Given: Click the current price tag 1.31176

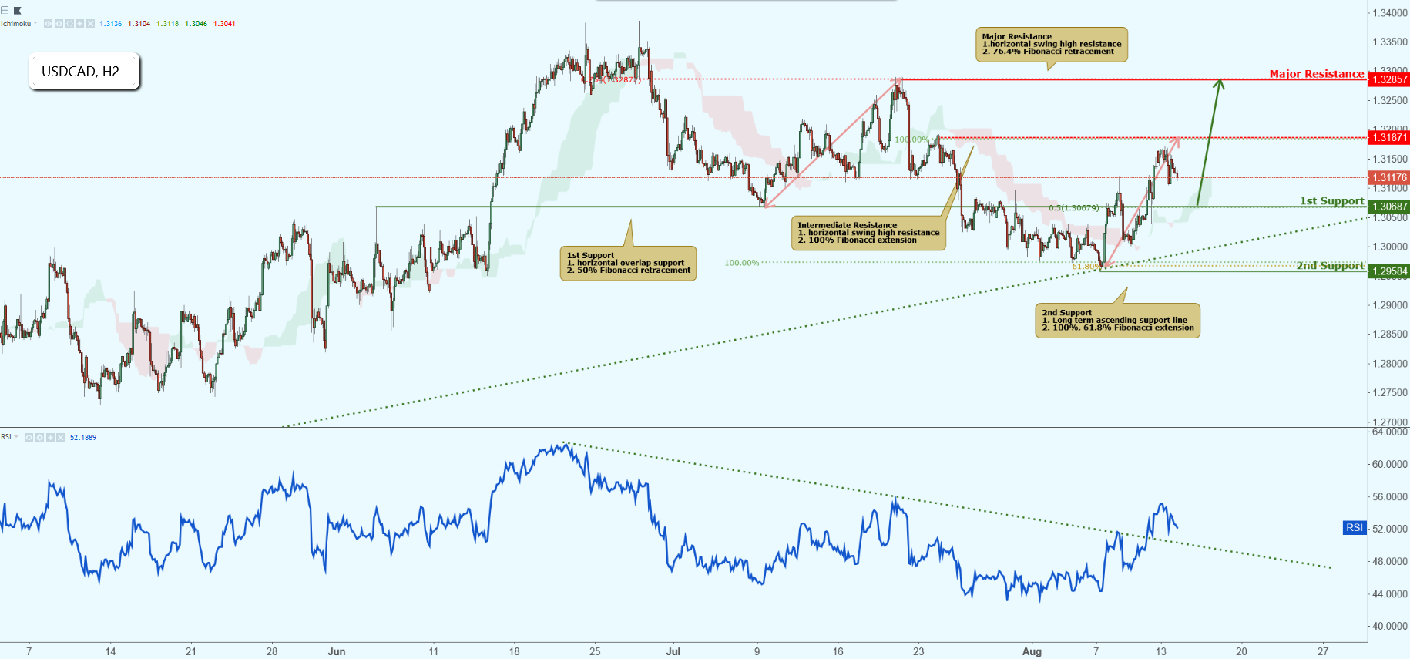Looking at the screenshot, I should [1389, 177].
